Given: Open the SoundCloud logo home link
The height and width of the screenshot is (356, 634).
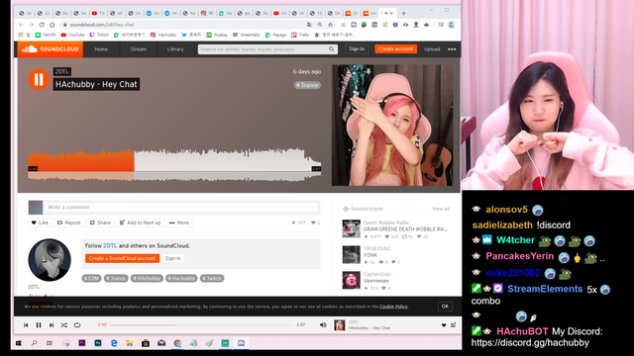Looking at the screenshot, I should 51,49.
